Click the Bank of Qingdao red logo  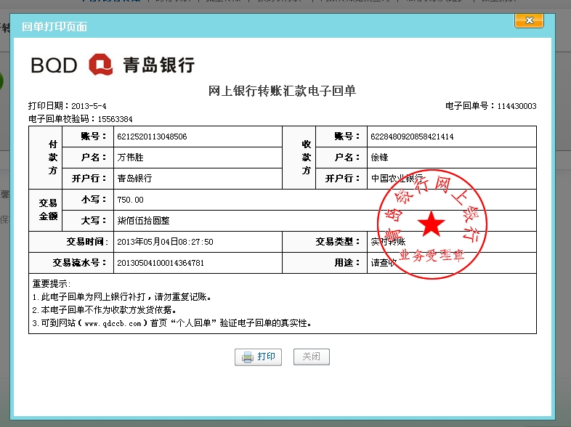101,65
